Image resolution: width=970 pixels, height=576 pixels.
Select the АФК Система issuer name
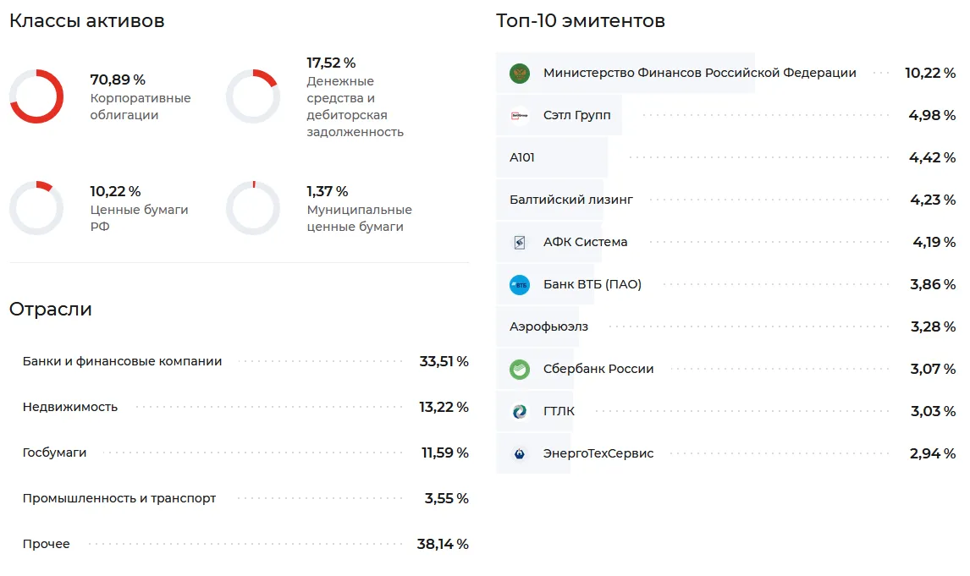click(585, 242)
